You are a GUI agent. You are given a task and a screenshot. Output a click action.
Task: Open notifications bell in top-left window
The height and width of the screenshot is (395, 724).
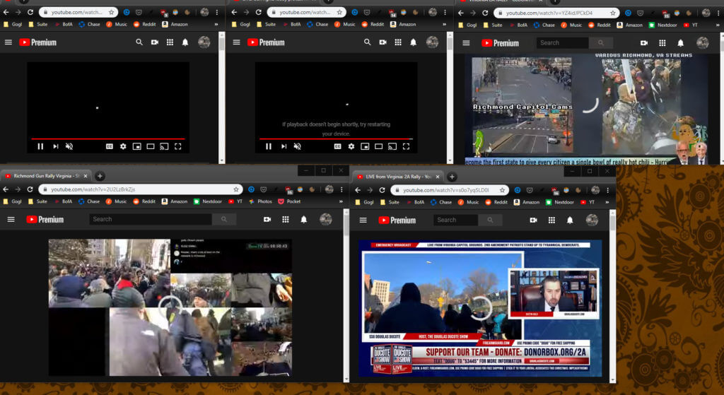tap(185, 42)
